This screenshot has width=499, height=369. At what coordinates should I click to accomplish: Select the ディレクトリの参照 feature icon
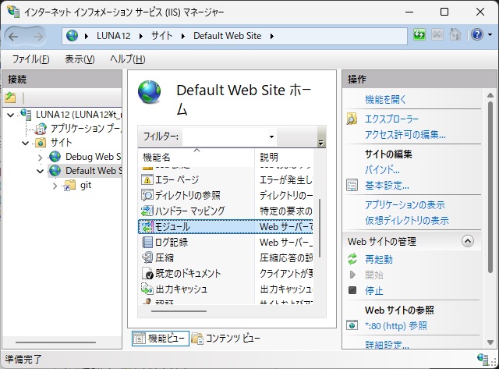(147, 195)
